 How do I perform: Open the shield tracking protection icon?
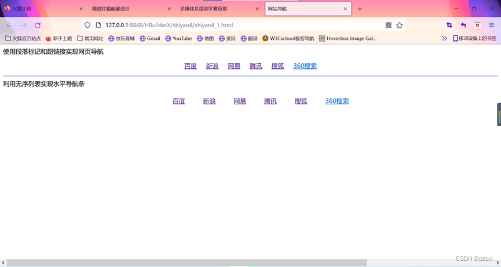(87, 25)
